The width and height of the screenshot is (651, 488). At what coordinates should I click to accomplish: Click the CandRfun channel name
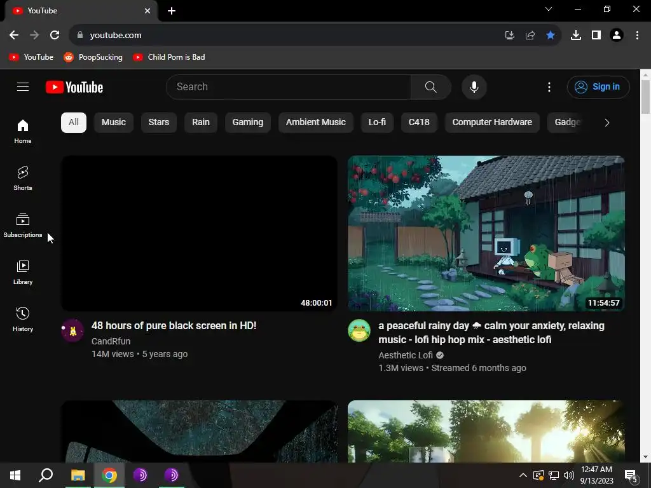point(111,341)
